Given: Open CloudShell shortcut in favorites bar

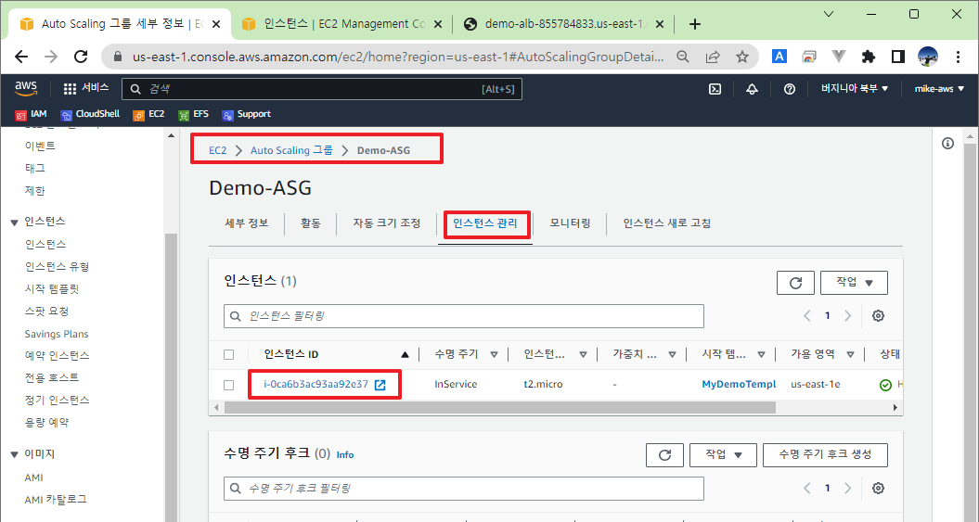Looking at the screenshot, I should (90, 114).
